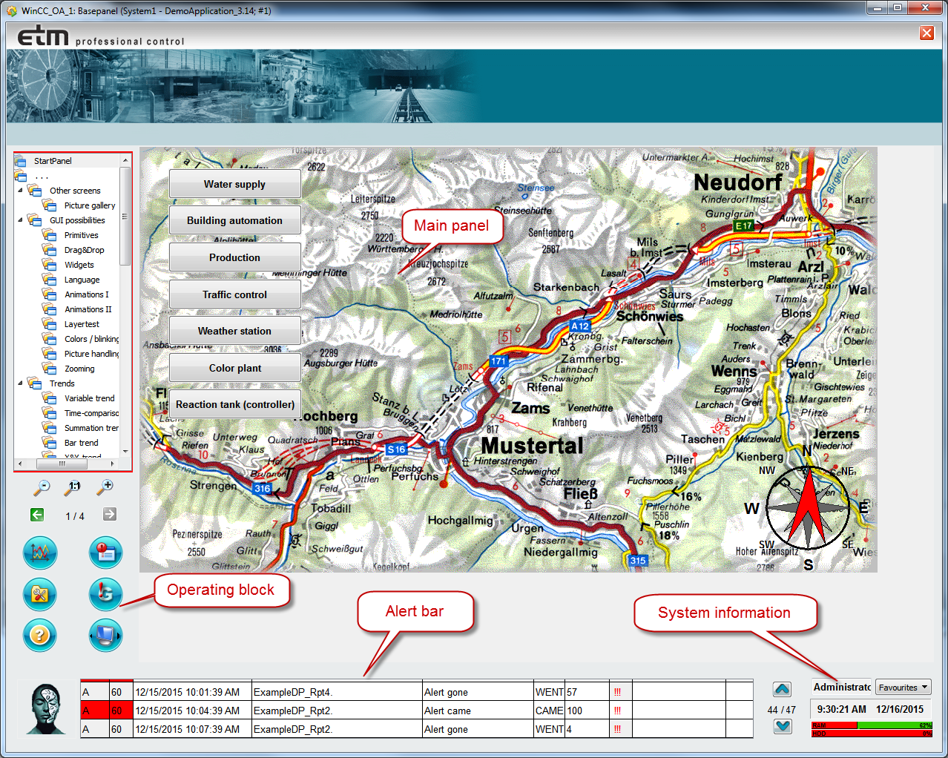This screenshot has width=948, height=758.
Task: Zoom in with the plus magnifier icon
Action: tap(105, 487)
